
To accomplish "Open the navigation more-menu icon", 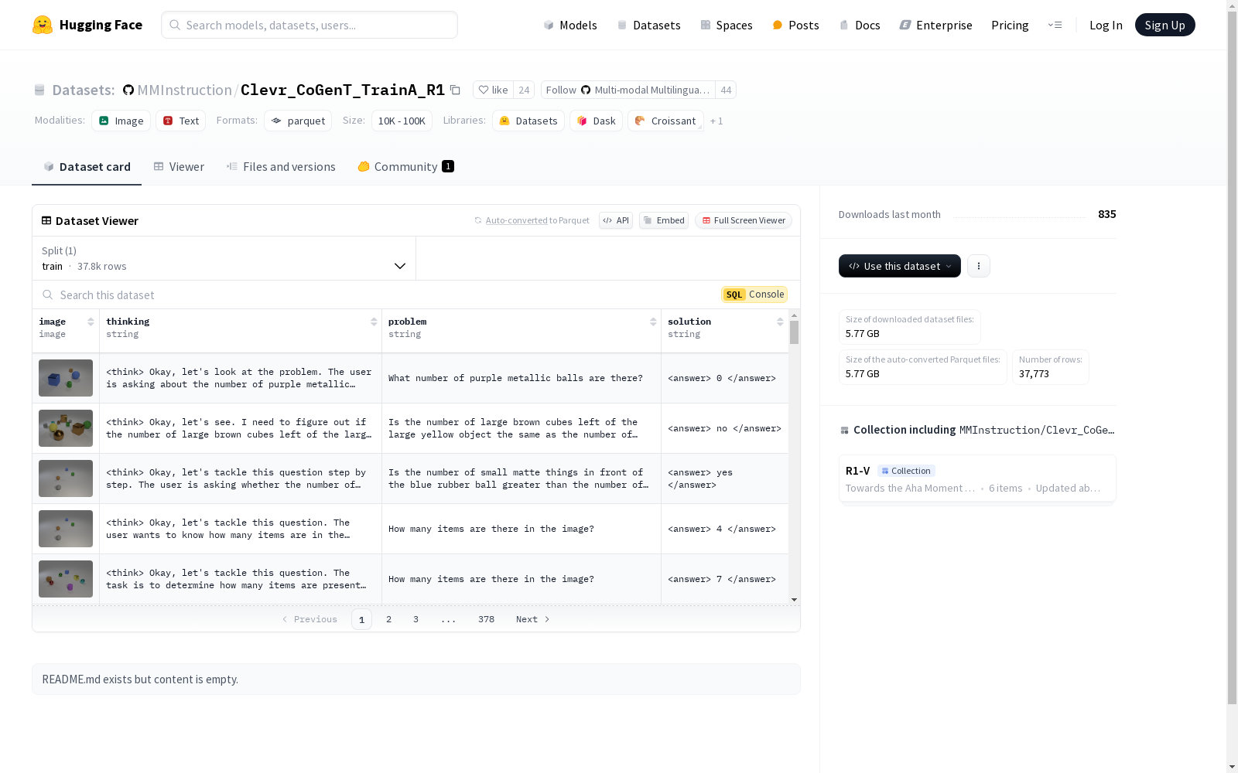I will point(1055,25).
